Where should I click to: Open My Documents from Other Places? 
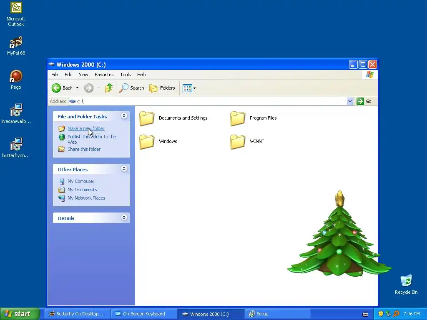pos(82,190)
